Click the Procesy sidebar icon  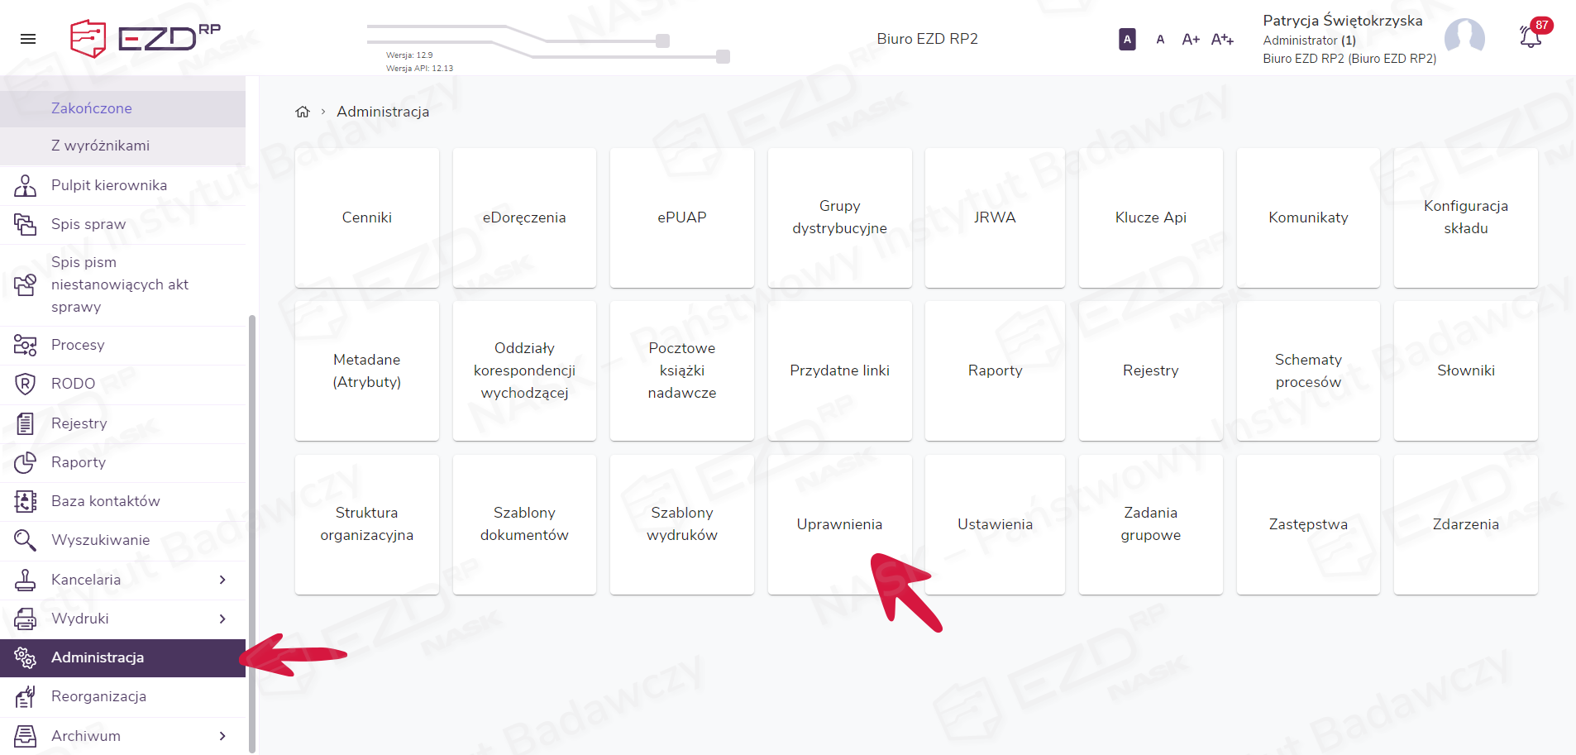[26, 345]
